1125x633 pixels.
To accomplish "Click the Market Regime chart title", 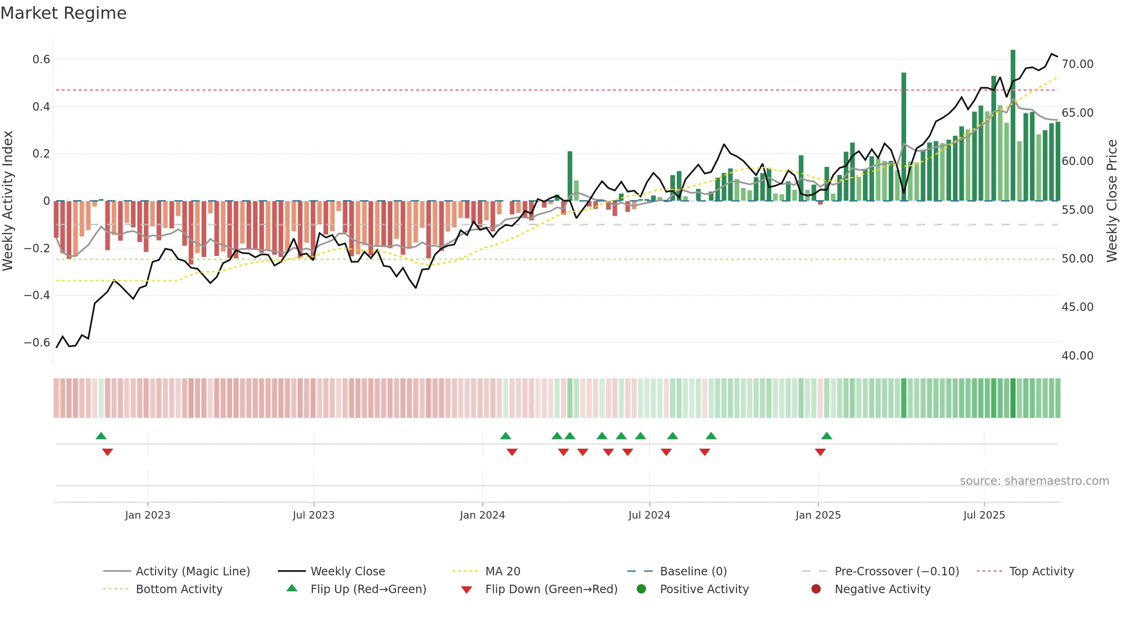I will [x=63, y=13].
